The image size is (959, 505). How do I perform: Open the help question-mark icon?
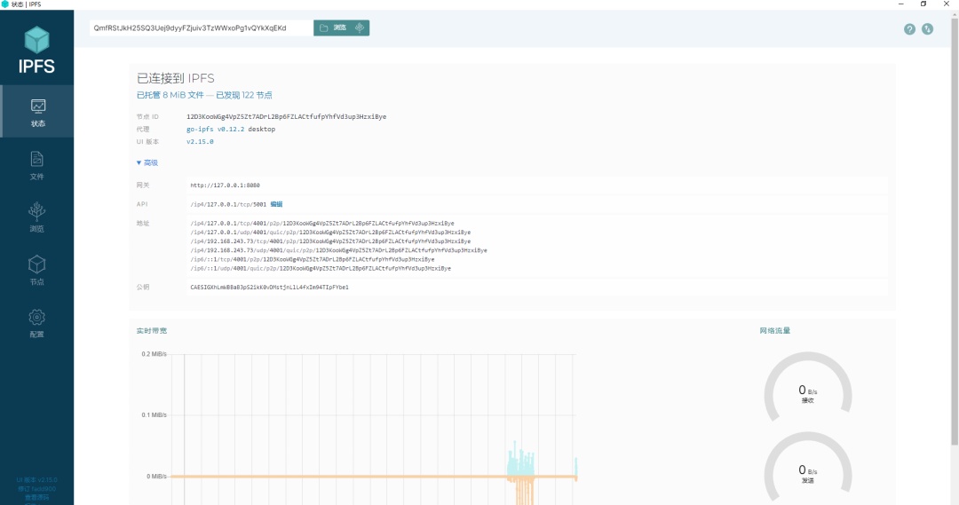(x=909, y=28)
